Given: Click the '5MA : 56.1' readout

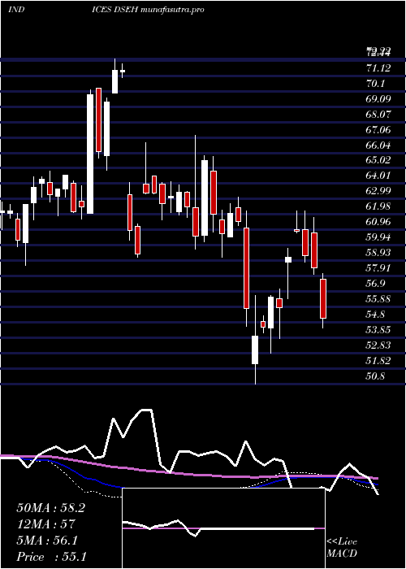Looking at the screenshot, I should [47, 541].
